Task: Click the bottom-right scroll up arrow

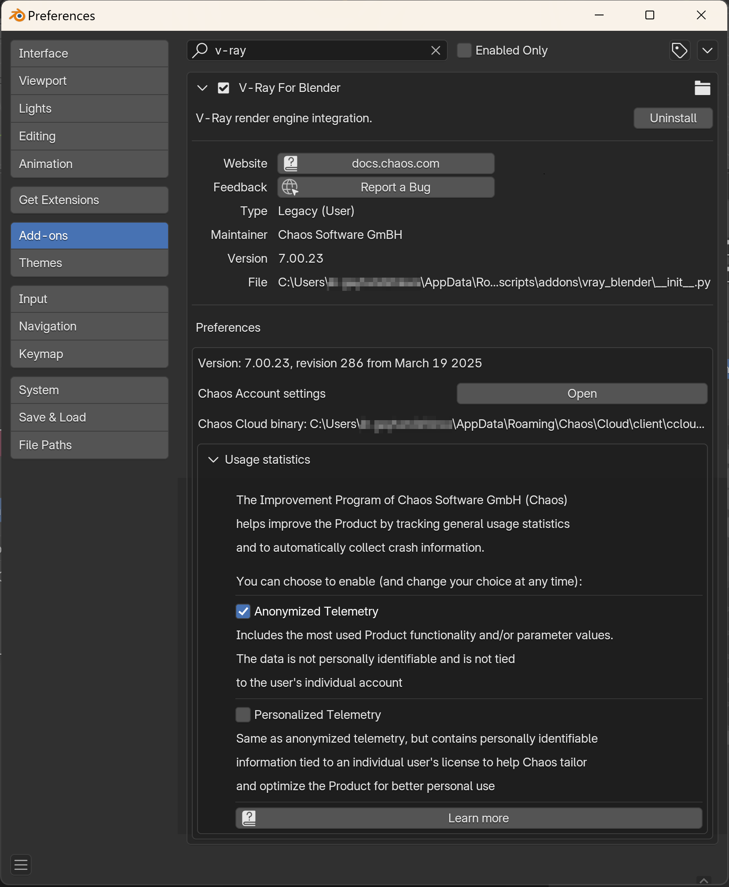Action: tap(704, 880)
